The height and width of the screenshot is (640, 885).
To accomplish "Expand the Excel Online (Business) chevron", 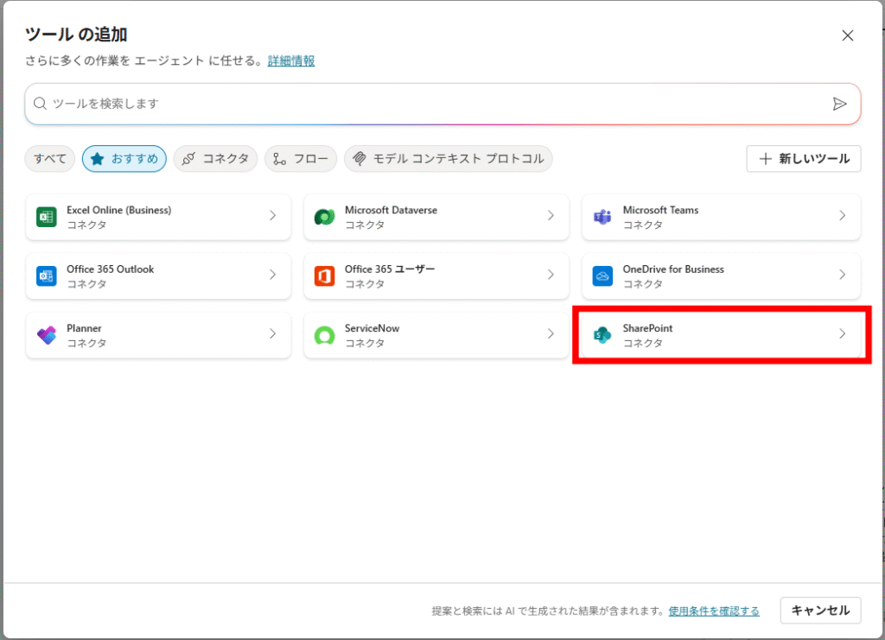I will coord(272,215).
